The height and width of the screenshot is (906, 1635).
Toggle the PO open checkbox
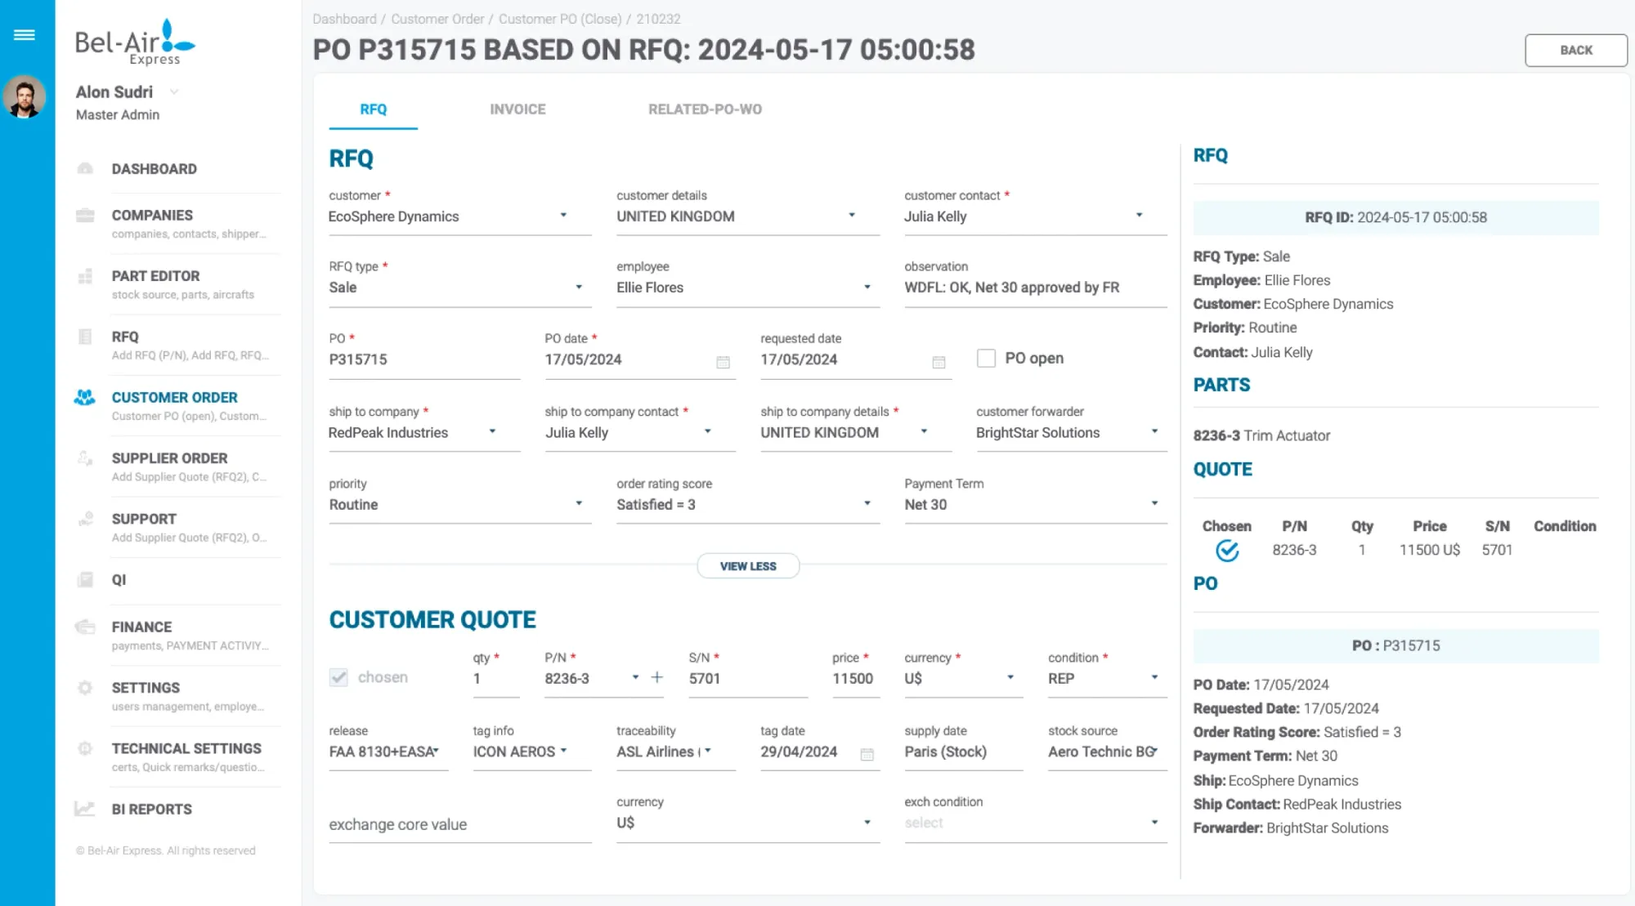pos(986,359)
